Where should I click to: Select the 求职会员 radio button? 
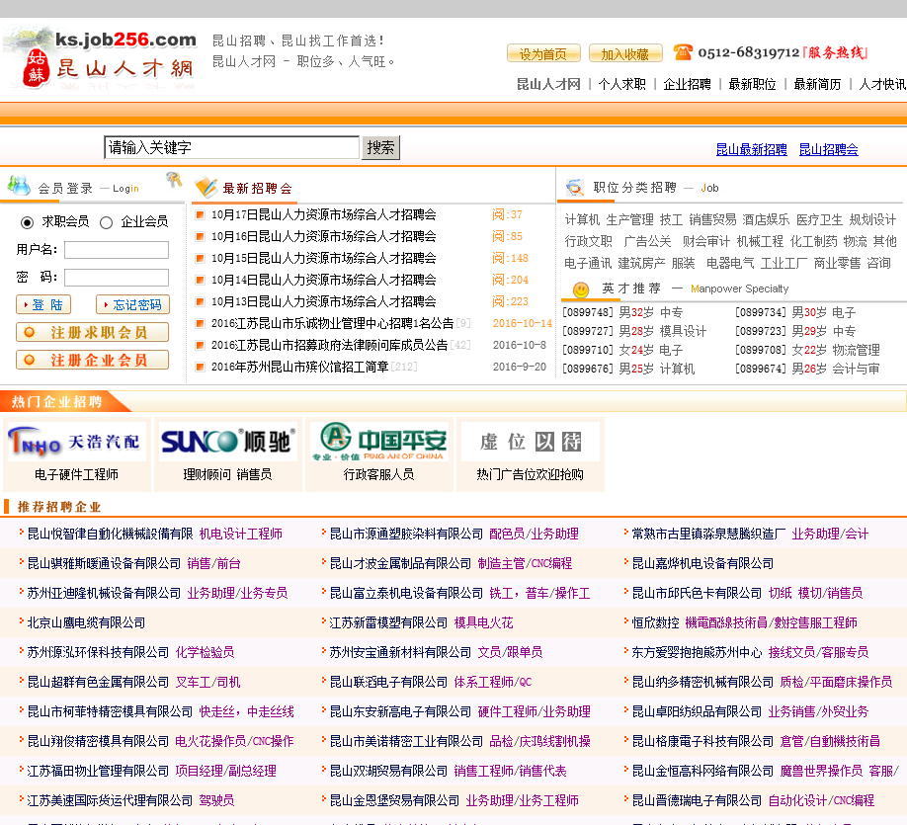tap(27, 222)
